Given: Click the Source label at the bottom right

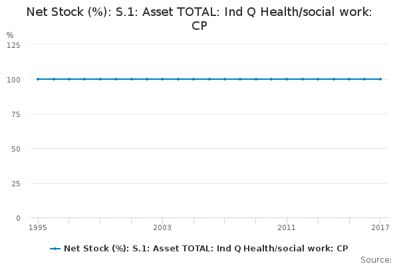Looking at the screenshot, I should coord(376,260).
